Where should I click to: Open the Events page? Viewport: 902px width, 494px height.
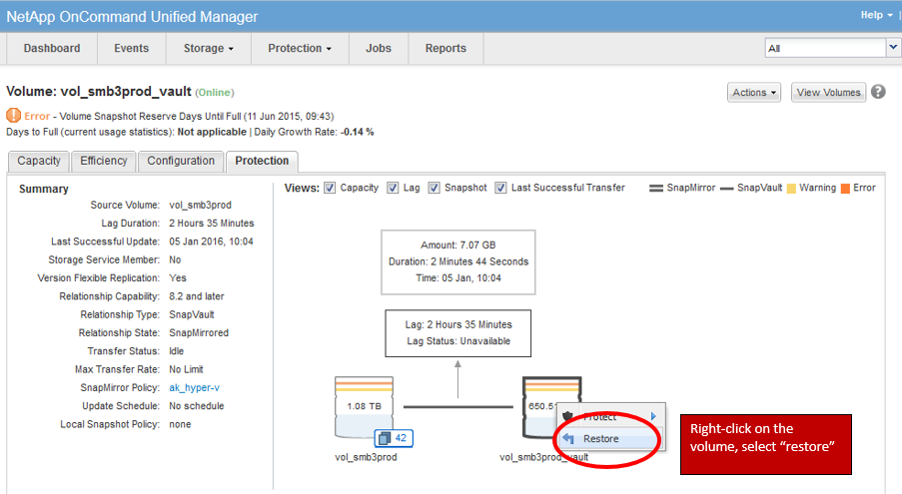click(x=131, y=48)
